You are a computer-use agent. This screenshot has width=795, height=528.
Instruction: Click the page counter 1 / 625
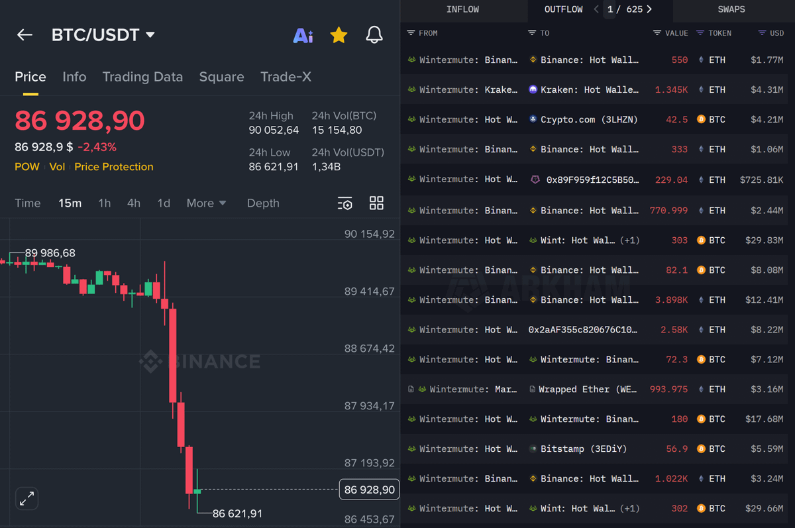pos(625,9)
